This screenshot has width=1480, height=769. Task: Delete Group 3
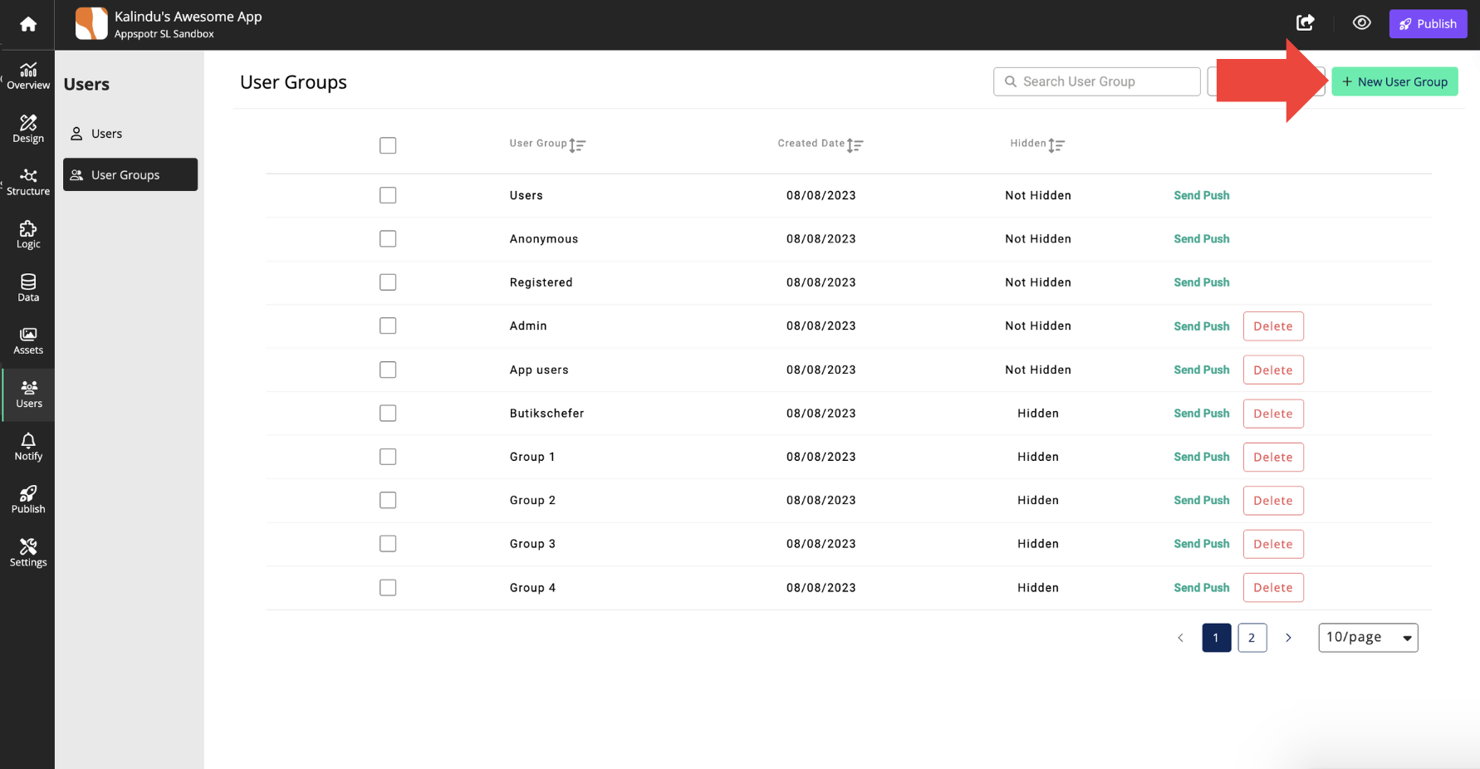[1273, 544]
